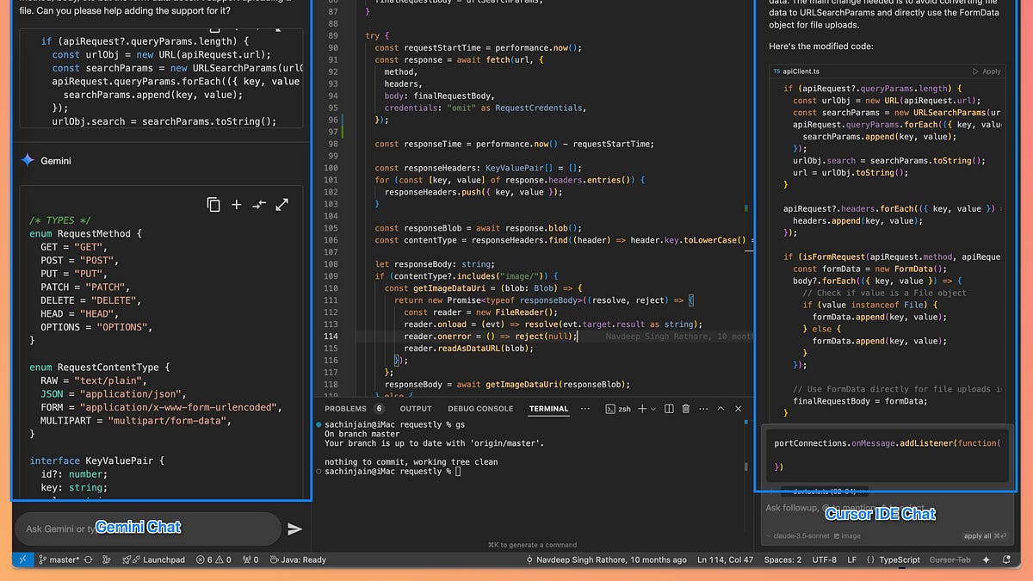Focus the Ask Gemini input field

pos(148,528)
